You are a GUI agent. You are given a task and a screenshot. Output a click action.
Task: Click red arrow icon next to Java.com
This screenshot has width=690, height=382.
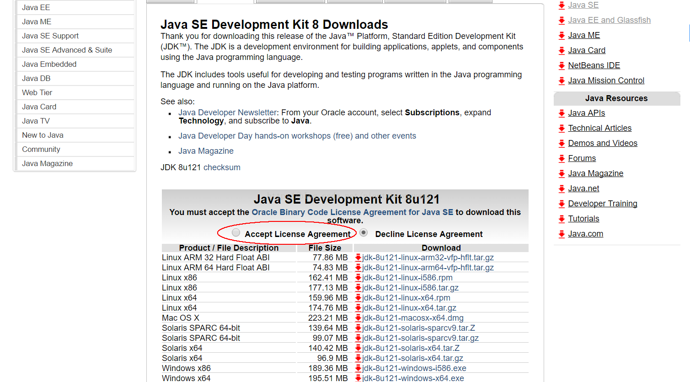[x=562, y=234]
